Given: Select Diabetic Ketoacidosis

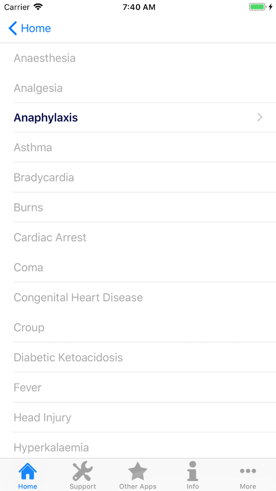Looking at the screenshot, I should click(x=68, y=357).
